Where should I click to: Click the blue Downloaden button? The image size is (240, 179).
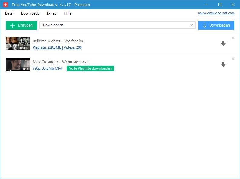(216, 25)
